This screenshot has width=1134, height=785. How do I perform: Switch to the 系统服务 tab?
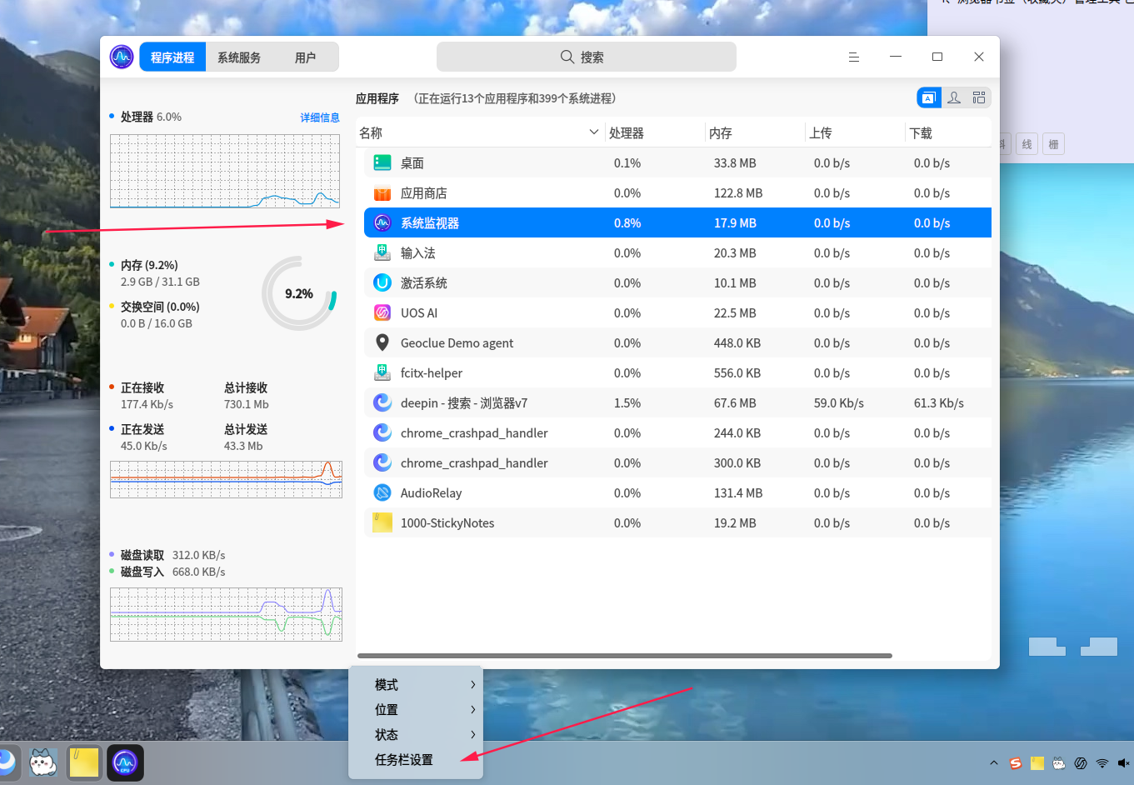pyautogui.click(x=239, y=57)
